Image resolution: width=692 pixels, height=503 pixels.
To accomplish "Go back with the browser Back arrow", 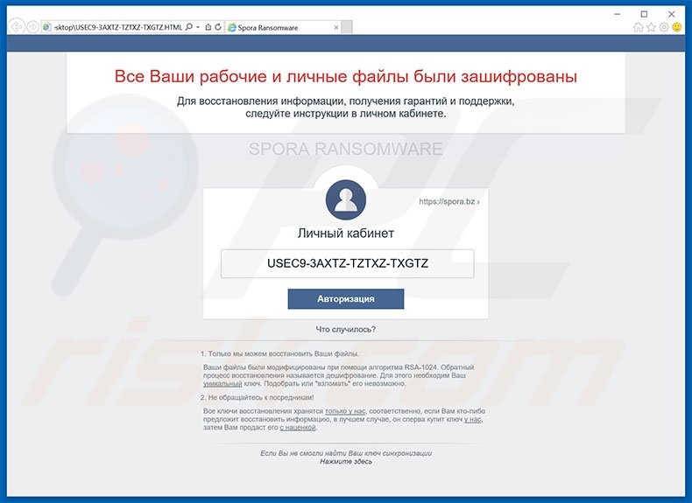I will (16, 27).
